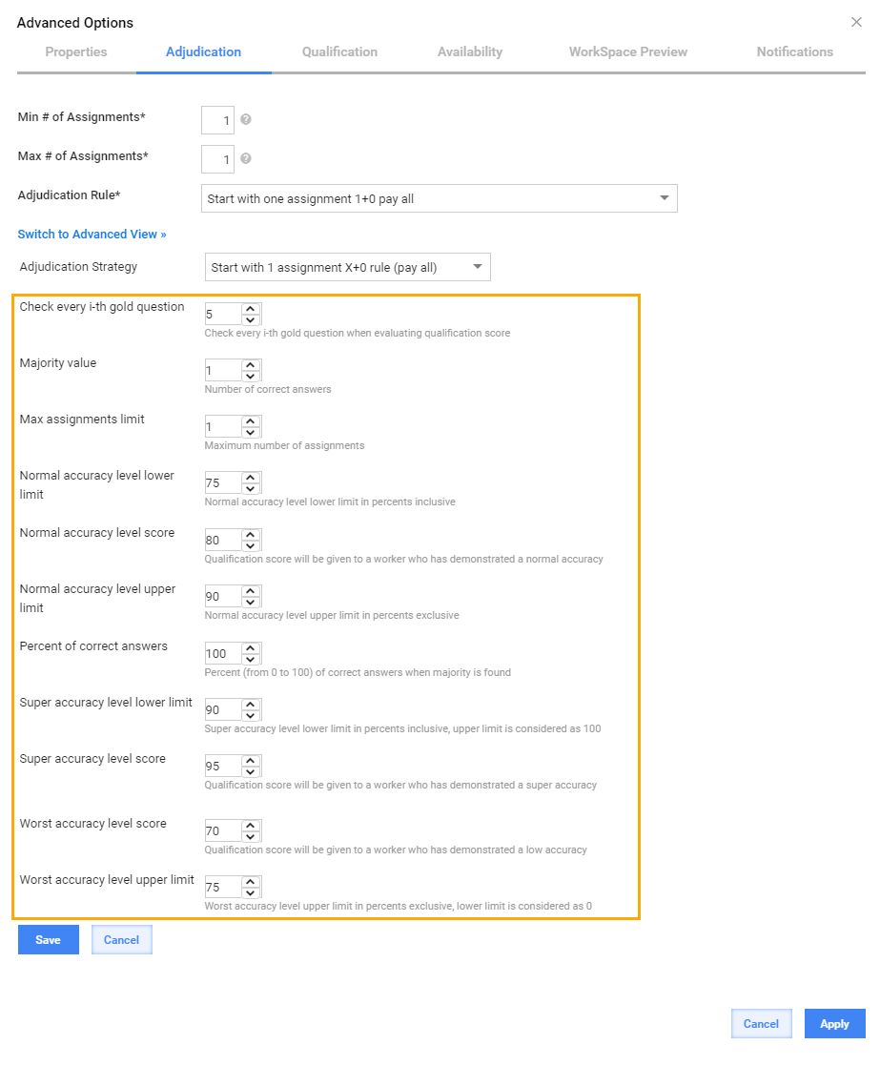The width and height of the screenshot is (880, 1065).
Task: Click the Apply button
Action: pyautogui.click(x=834, y=1024)
